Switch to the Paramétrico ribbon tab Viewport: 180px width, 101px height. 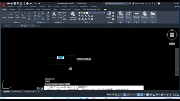pyautogui.click(x=30, y=9)
